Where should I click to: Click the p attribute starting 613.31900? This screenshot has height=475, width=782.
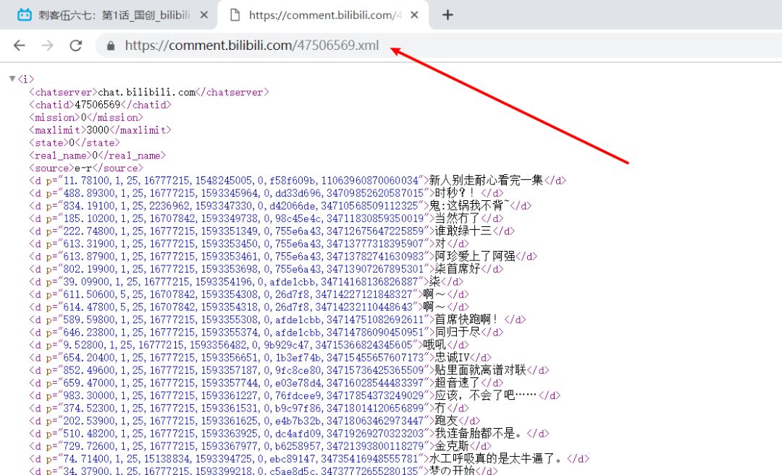[x=237, y=244]
